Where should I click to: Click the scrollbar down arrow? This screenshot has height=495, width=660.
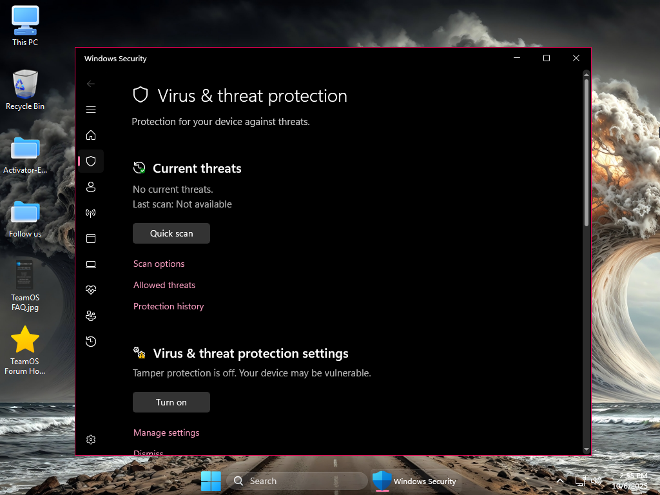pos(587,449)
